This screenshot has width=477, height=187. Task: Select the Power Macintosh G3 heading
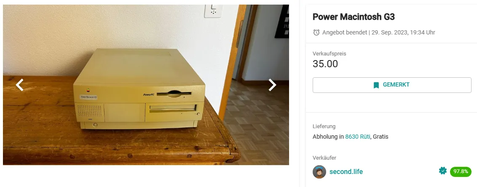click(x=354, y=17)
